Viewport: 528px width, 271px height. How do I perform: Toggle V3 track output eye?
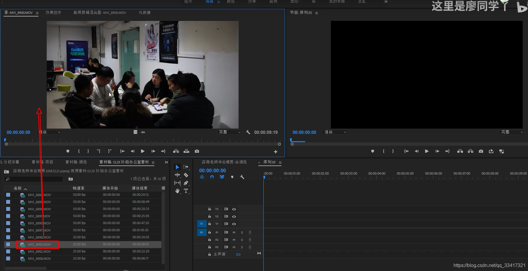[x=234, y=209]
